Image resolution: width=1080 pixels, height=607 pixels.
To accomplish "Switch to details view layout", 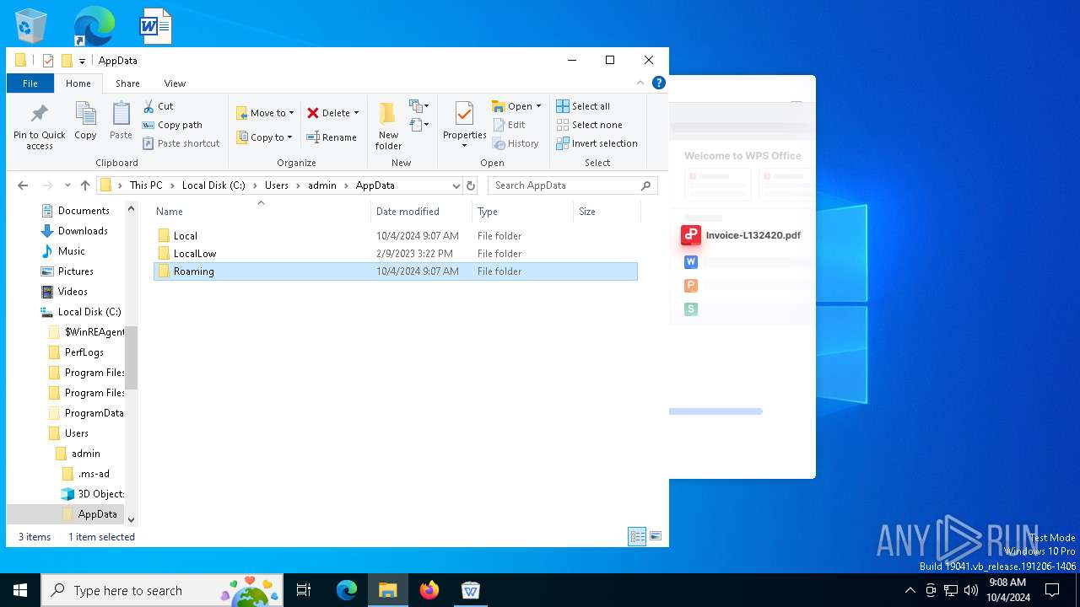I will click(637, 536).
